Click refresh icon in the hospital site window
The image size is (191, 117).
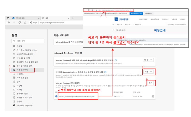(89, 10)
